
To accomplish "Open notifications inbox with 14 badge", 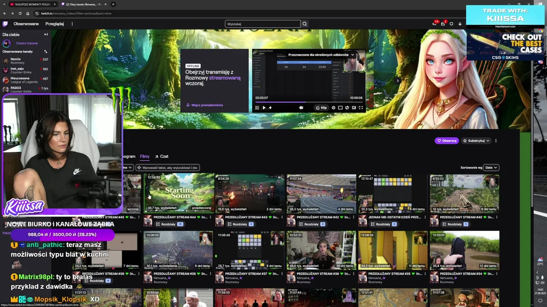I will 435,24.
